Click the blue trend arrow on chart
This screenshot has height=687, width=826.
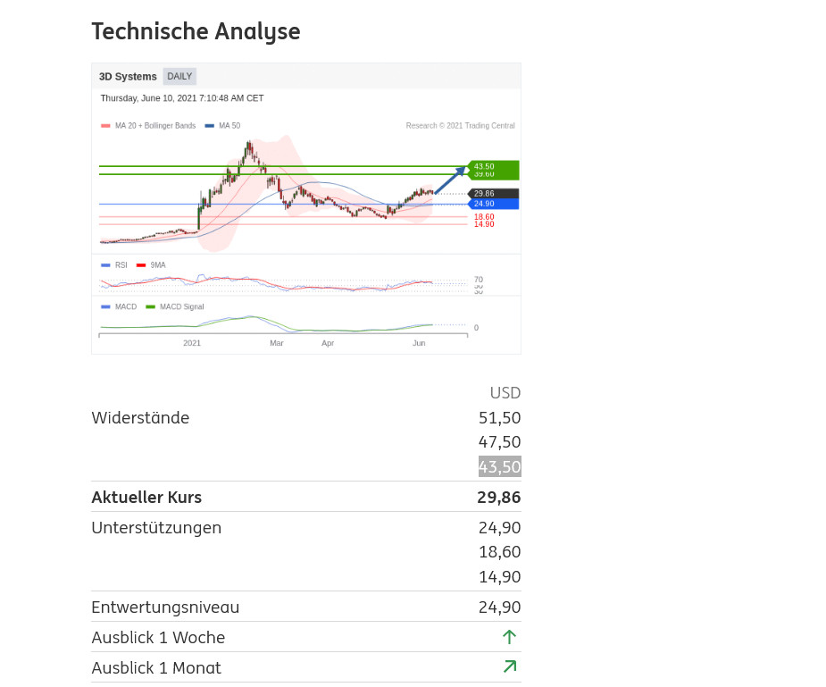450,179
